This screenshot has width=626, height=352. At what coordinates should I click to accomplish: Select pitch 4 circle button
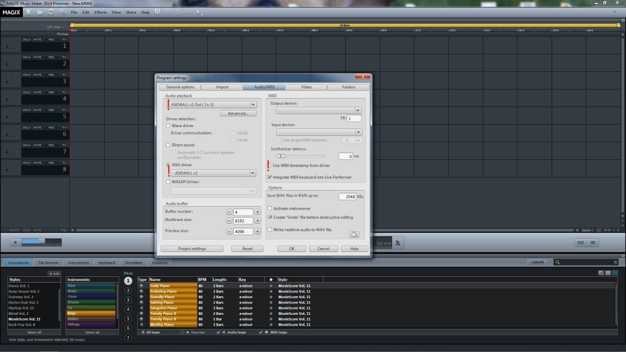(x=128, y=309)
